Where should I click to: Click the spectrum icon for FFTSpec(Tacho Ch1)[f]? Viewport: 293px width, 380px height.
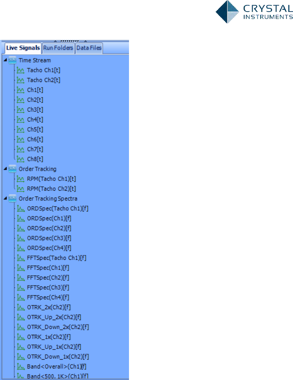coord(21,258)
